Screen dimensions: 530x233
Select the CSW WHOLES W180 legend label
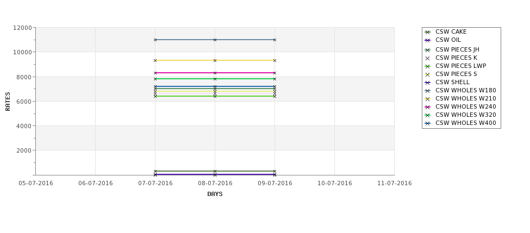pyautogui.click(x=465, y=91)
